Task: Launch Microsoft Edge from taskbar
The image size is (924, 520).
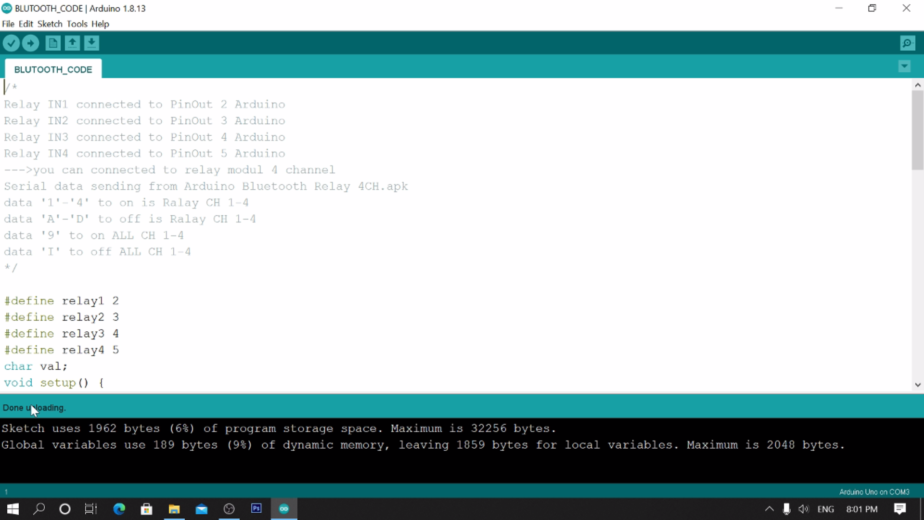Action: [x=119, y=509]
